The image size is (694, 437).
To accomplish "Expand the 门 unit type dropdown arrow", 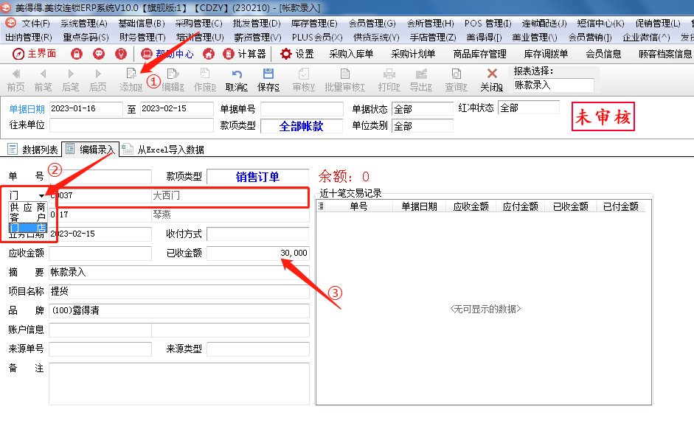I will 41,195.
